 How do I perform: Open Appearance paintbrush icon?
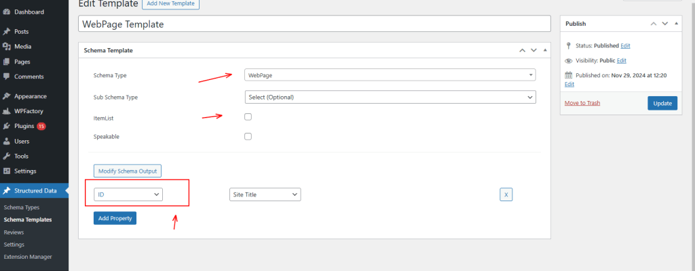click(x=7, y=96)
